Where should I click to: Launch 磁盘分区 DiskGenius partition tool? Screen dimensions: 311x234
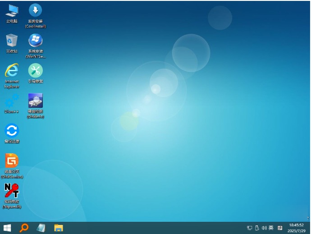coord(12,166)
